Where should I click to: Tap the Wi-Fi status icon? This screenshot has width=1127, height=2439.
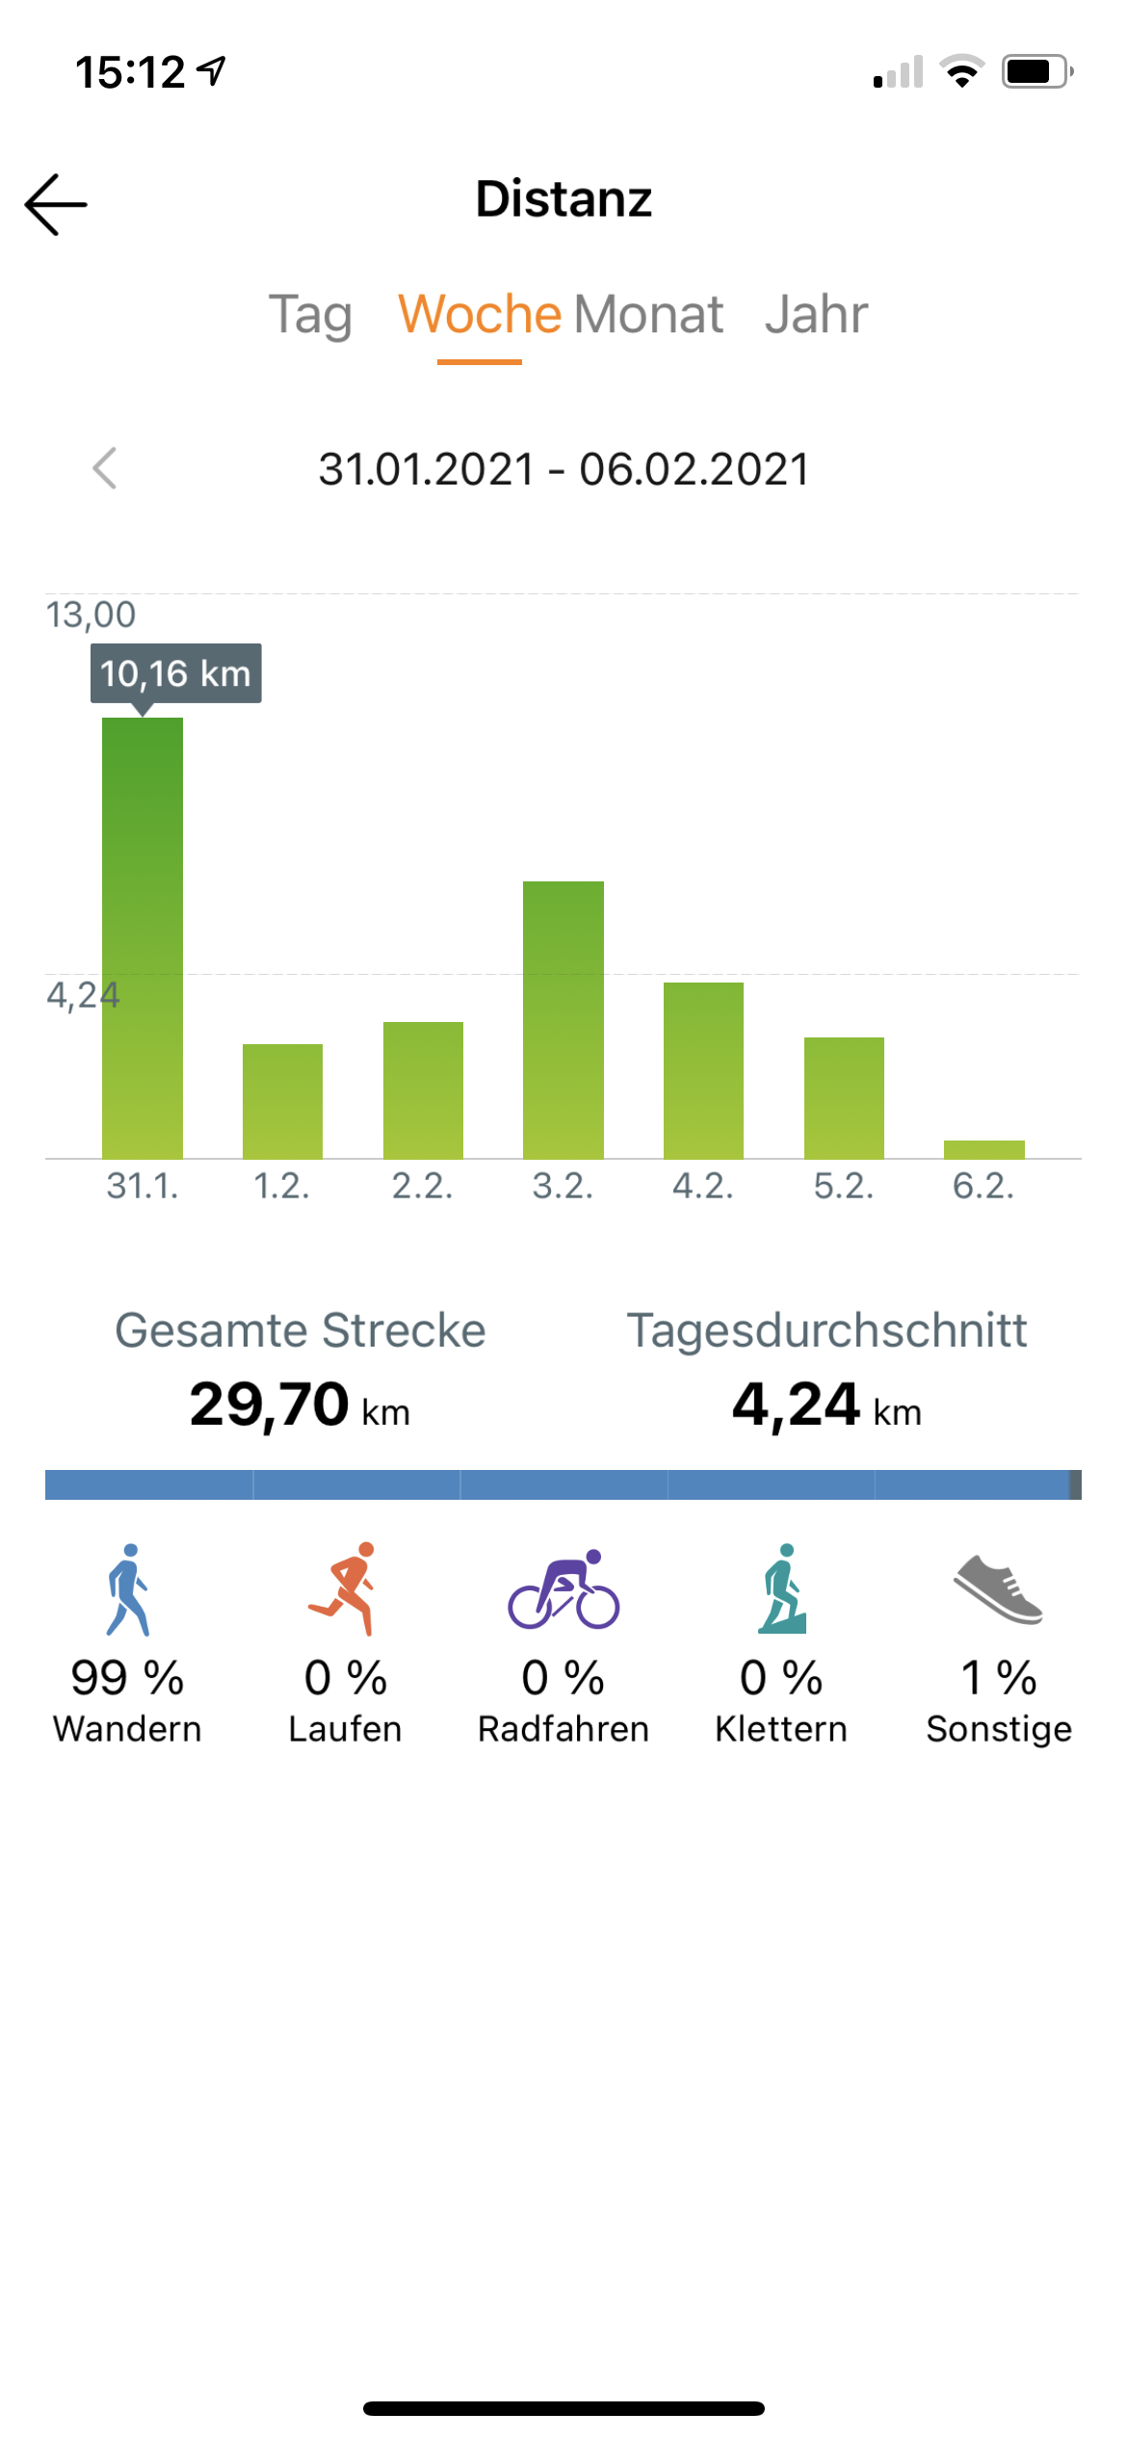pos(961,72)
